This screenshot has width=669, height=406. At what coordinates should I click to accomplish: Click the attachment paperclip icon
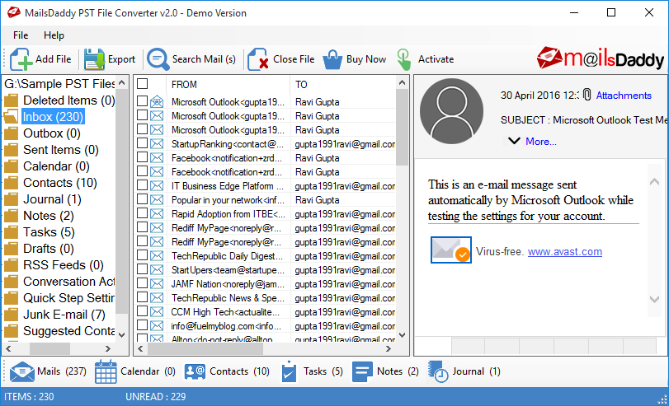587,95
